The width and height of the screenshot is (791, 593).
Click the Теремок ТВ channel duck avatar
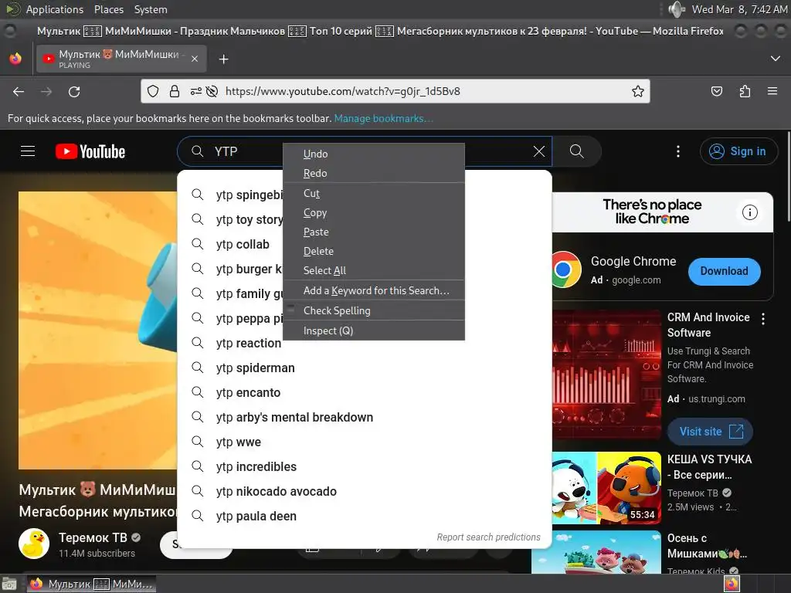34,544
